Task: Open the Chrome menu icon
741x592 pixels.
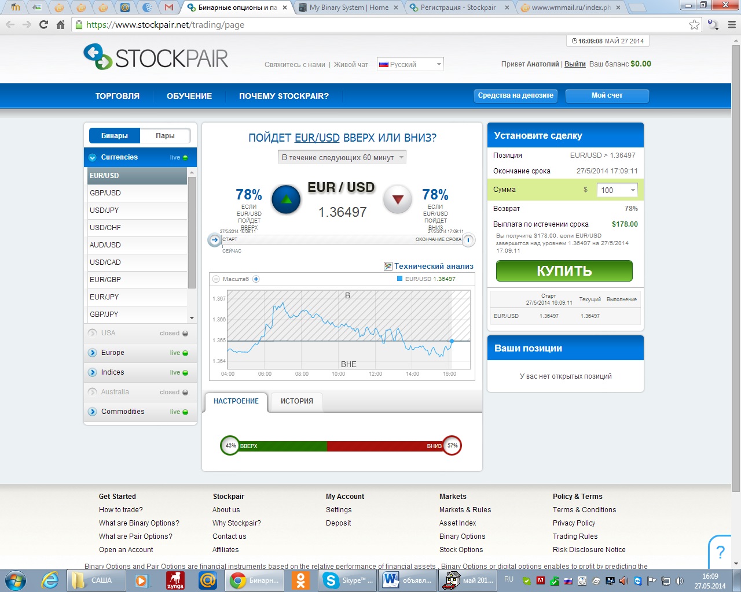Action: 731,24
